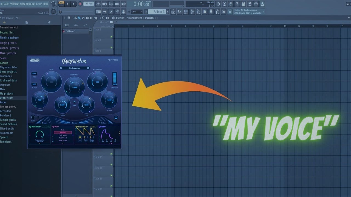The image size is (351, 197).
Task: Save project with the floppy disk icon
Action: [243, 4]
